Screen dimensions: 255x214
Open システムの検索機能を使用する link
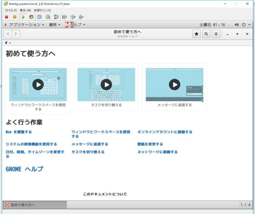coord(31,144)
